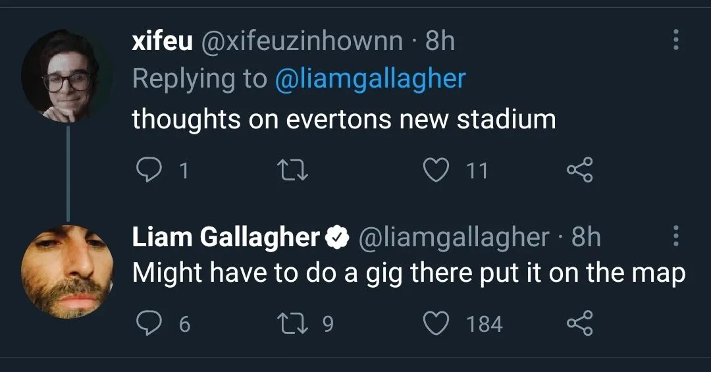
Task: Retweet xifeu's stadium tweet
Action: pyautogui.click(x=290, y=171)
